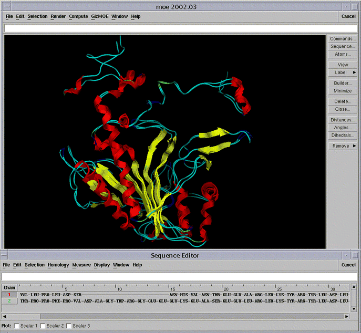
Task: Open the Homology menu in Sequence Editor
Action: point(58,265)
